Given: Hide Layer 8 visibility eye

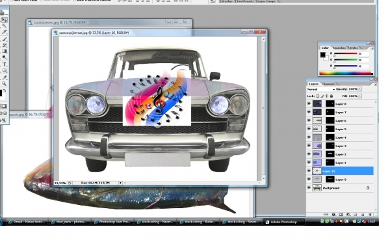Looking at the screenshot, I should click(309, 104).
